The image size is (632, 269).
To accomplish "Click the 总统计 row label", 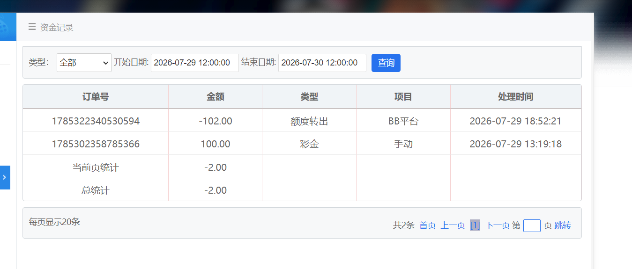I will click(96, 190).
